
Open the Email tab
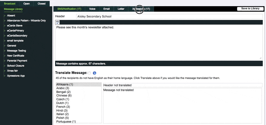[106, 9]
